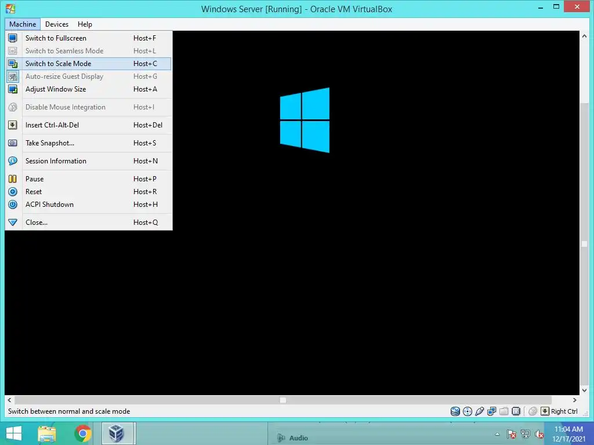Click USB devices status bar icon
This screenshot has height=445, width=594.
coord(480,411)
